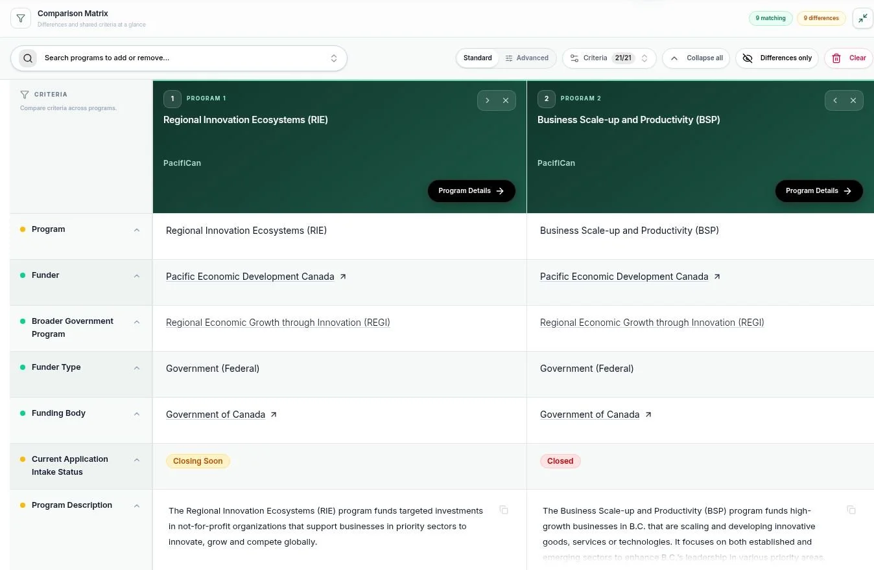Open the external-link icon for RIE's funder
This screenshot has width=874, height=570.
343,277
